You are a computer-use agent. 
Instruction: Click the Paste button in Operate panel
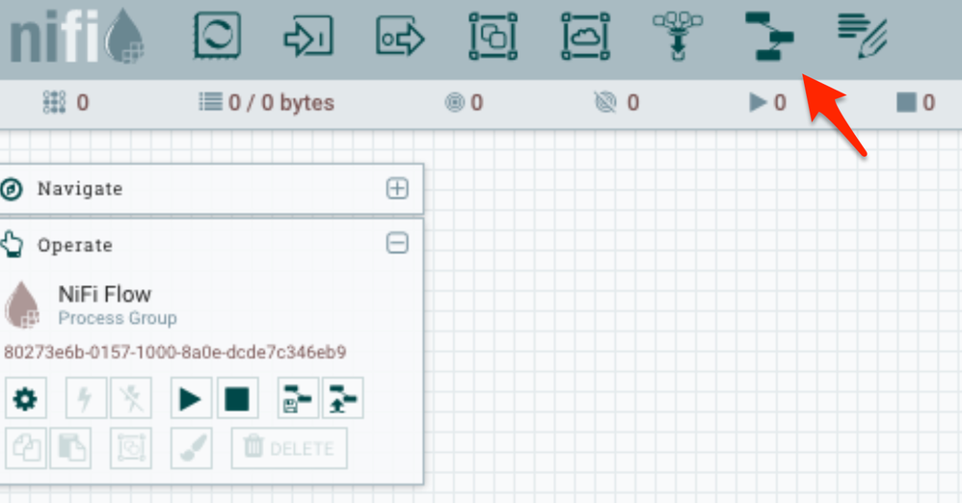pyautogui.click(x=70, y=448)
